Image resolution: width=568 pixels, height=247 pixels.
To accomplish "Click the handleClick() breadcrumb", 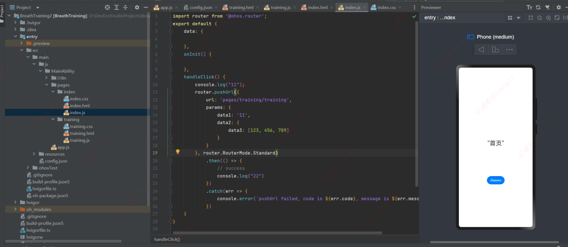I will pyautogui.click(x=167, y=239).
